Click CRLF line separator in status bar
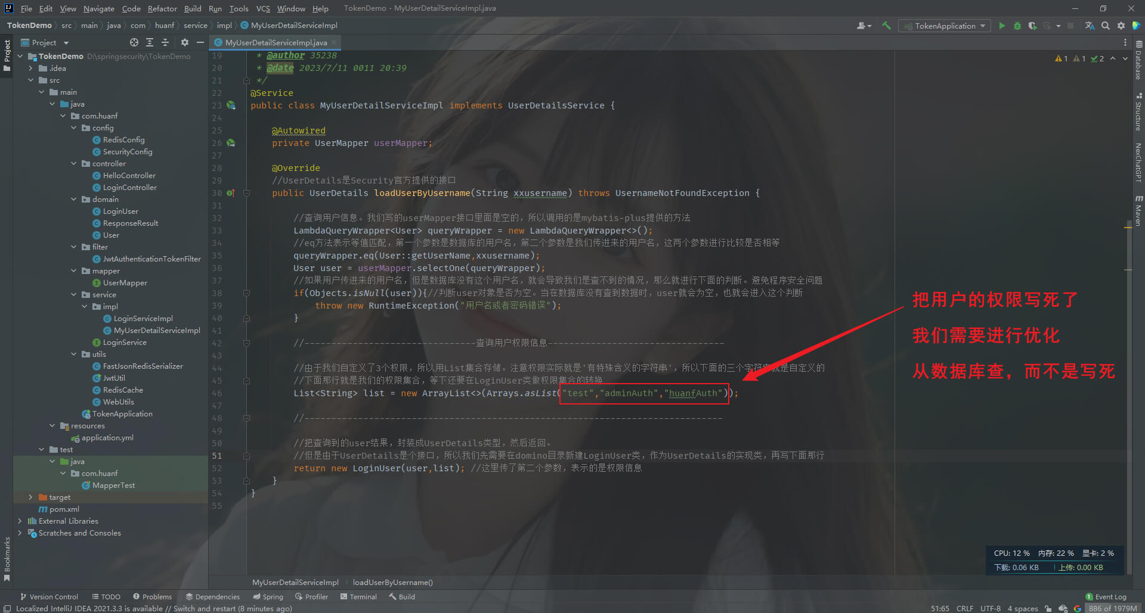 tap(965, 608)
